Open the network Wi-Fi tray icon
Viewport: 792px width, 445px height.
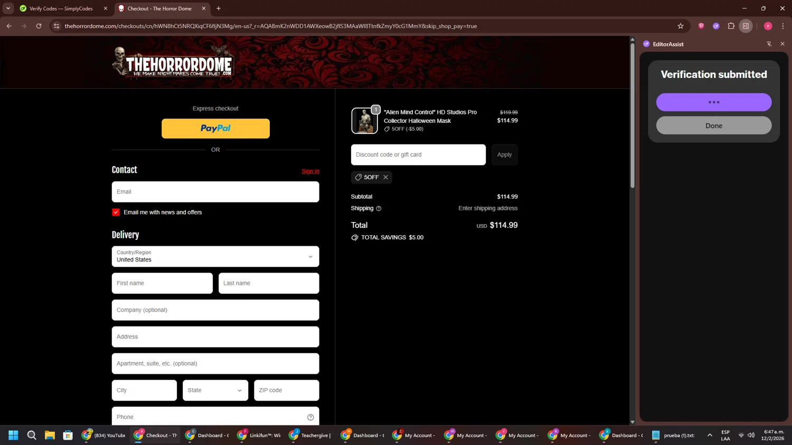(x=741, y=435)
